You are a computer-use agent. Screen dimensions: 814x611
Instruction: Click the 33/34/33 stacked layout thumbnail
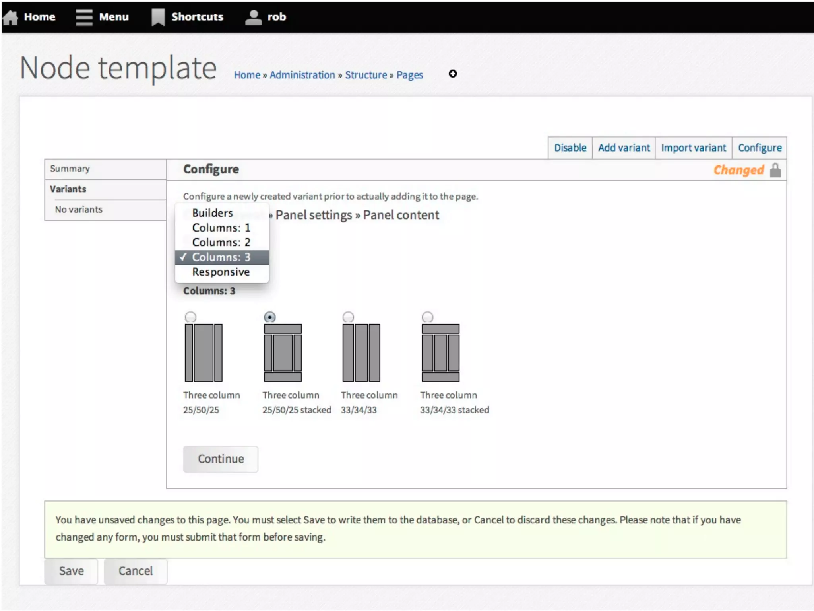[x=440, y=352]
